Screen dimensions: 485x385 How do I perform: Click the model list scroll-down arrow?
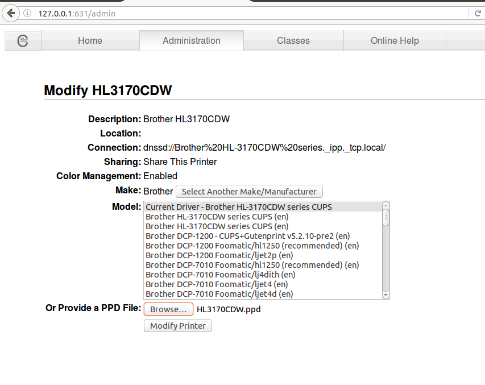click(x=385, y=295)
